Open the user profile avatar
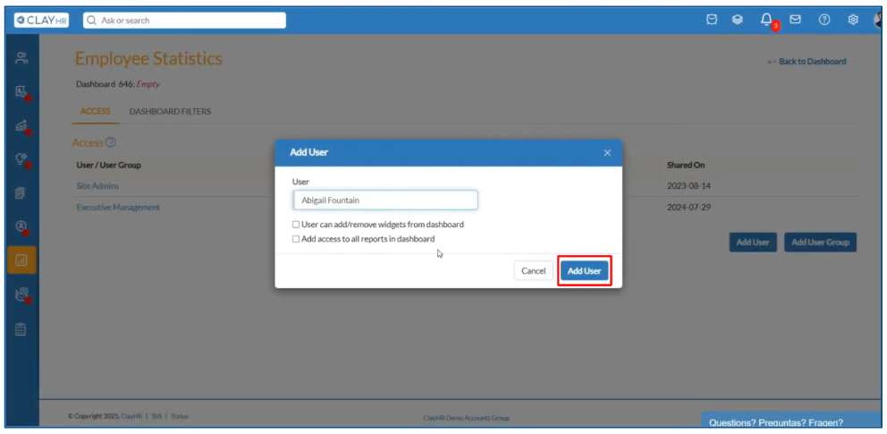The image size is (887, 434). click(877, 20)
